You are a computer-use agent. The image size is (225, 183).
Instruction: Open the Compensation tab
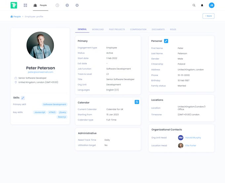tap(138, 29)
